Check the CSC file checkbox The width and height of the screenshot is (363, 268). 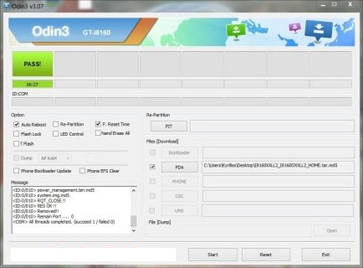[153, 196]
